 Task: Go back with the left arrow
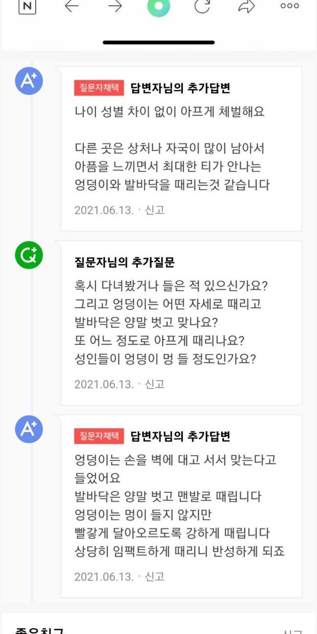pyautogui.click(x=72, y=6)
